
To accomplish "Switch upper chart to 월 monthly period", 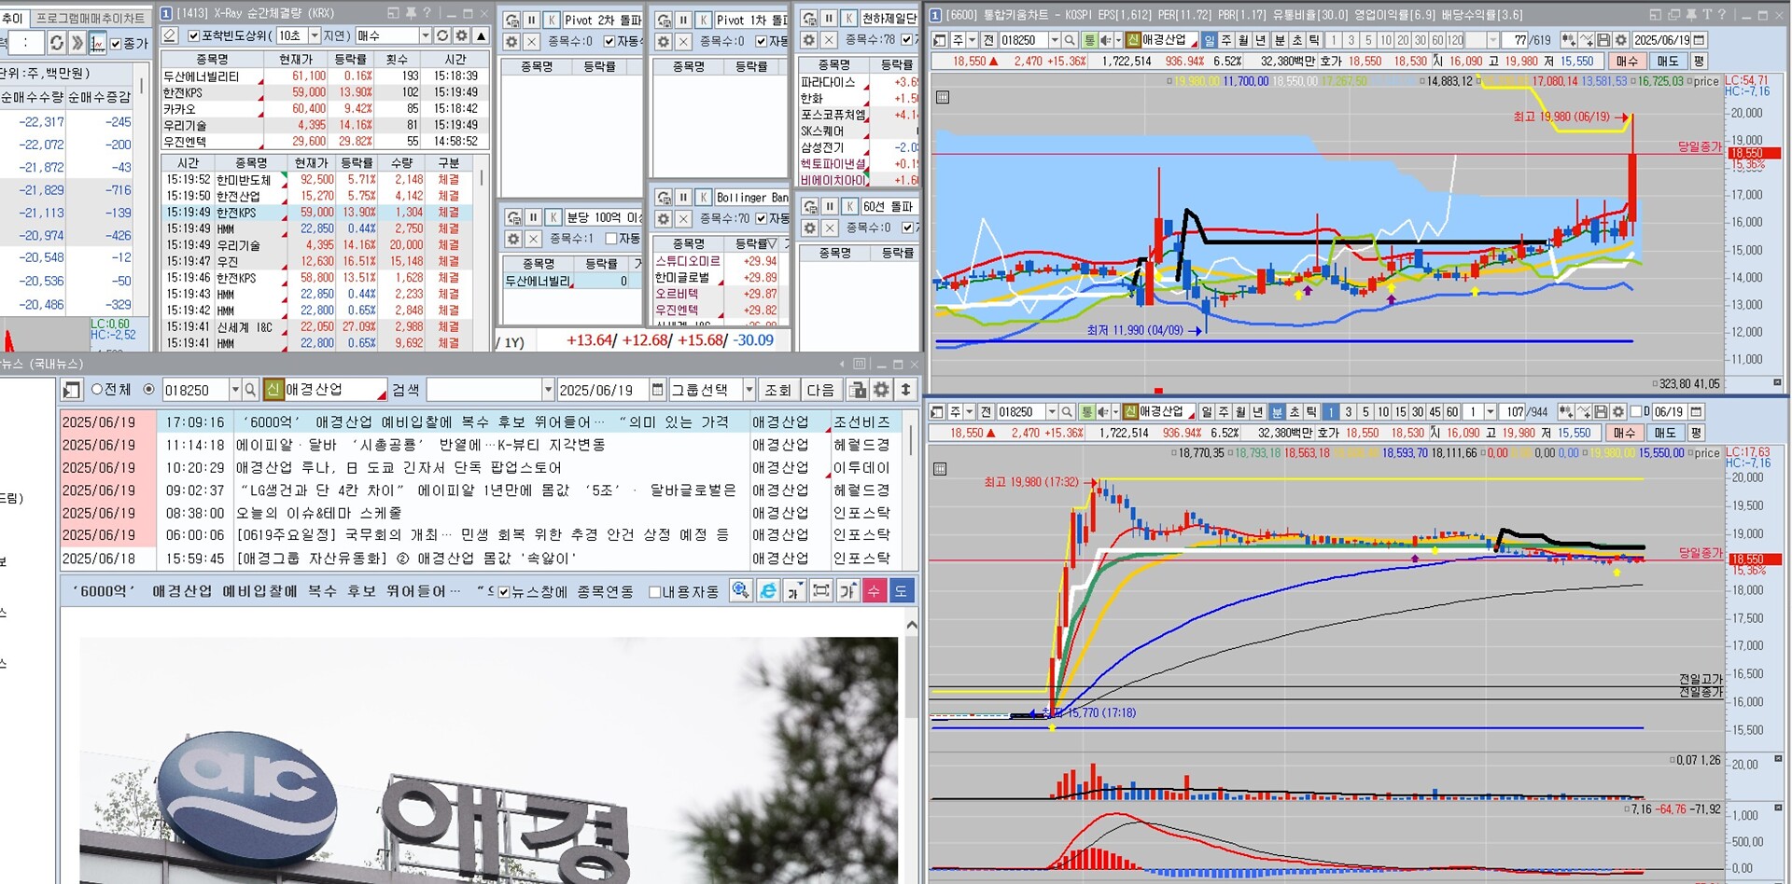I will click(x=1244, y=40).
